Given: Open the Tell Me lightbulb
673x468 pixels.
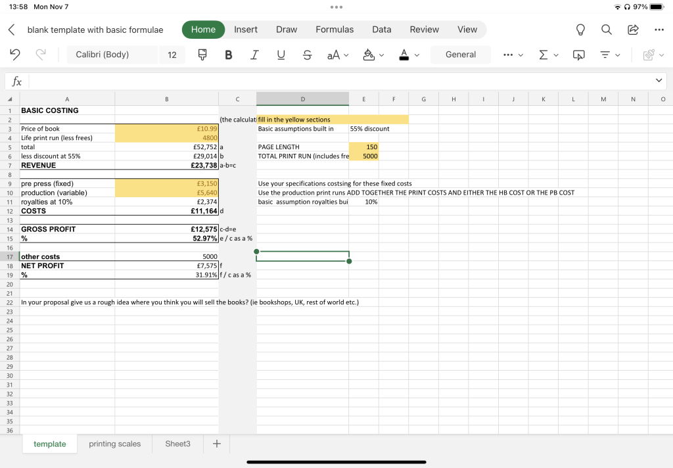Looking at the screenshot, I should coord(580,30).
